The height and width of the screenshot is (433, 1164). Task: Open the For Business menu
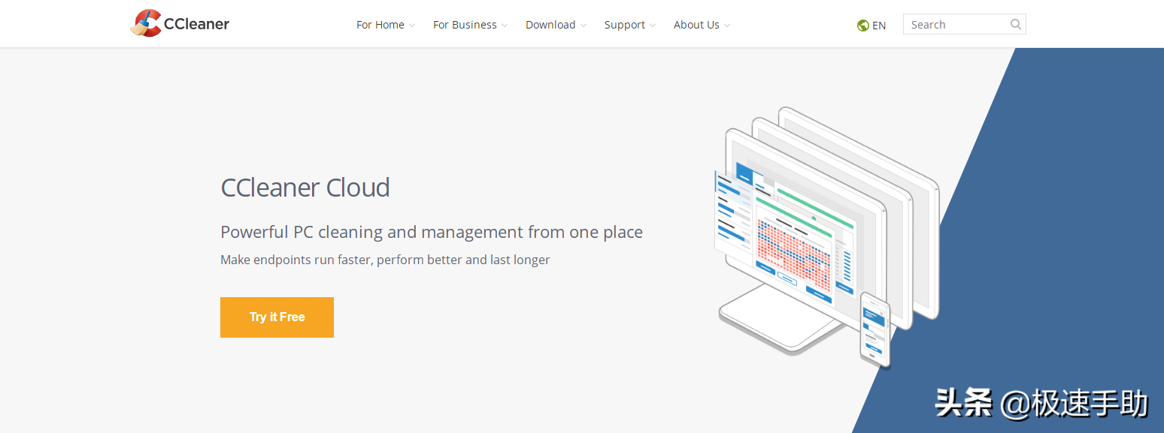pyautogui.click(x=471, y=25)
